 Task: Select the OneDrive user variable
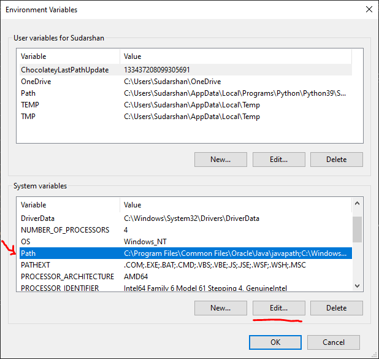tap(36, 82)
